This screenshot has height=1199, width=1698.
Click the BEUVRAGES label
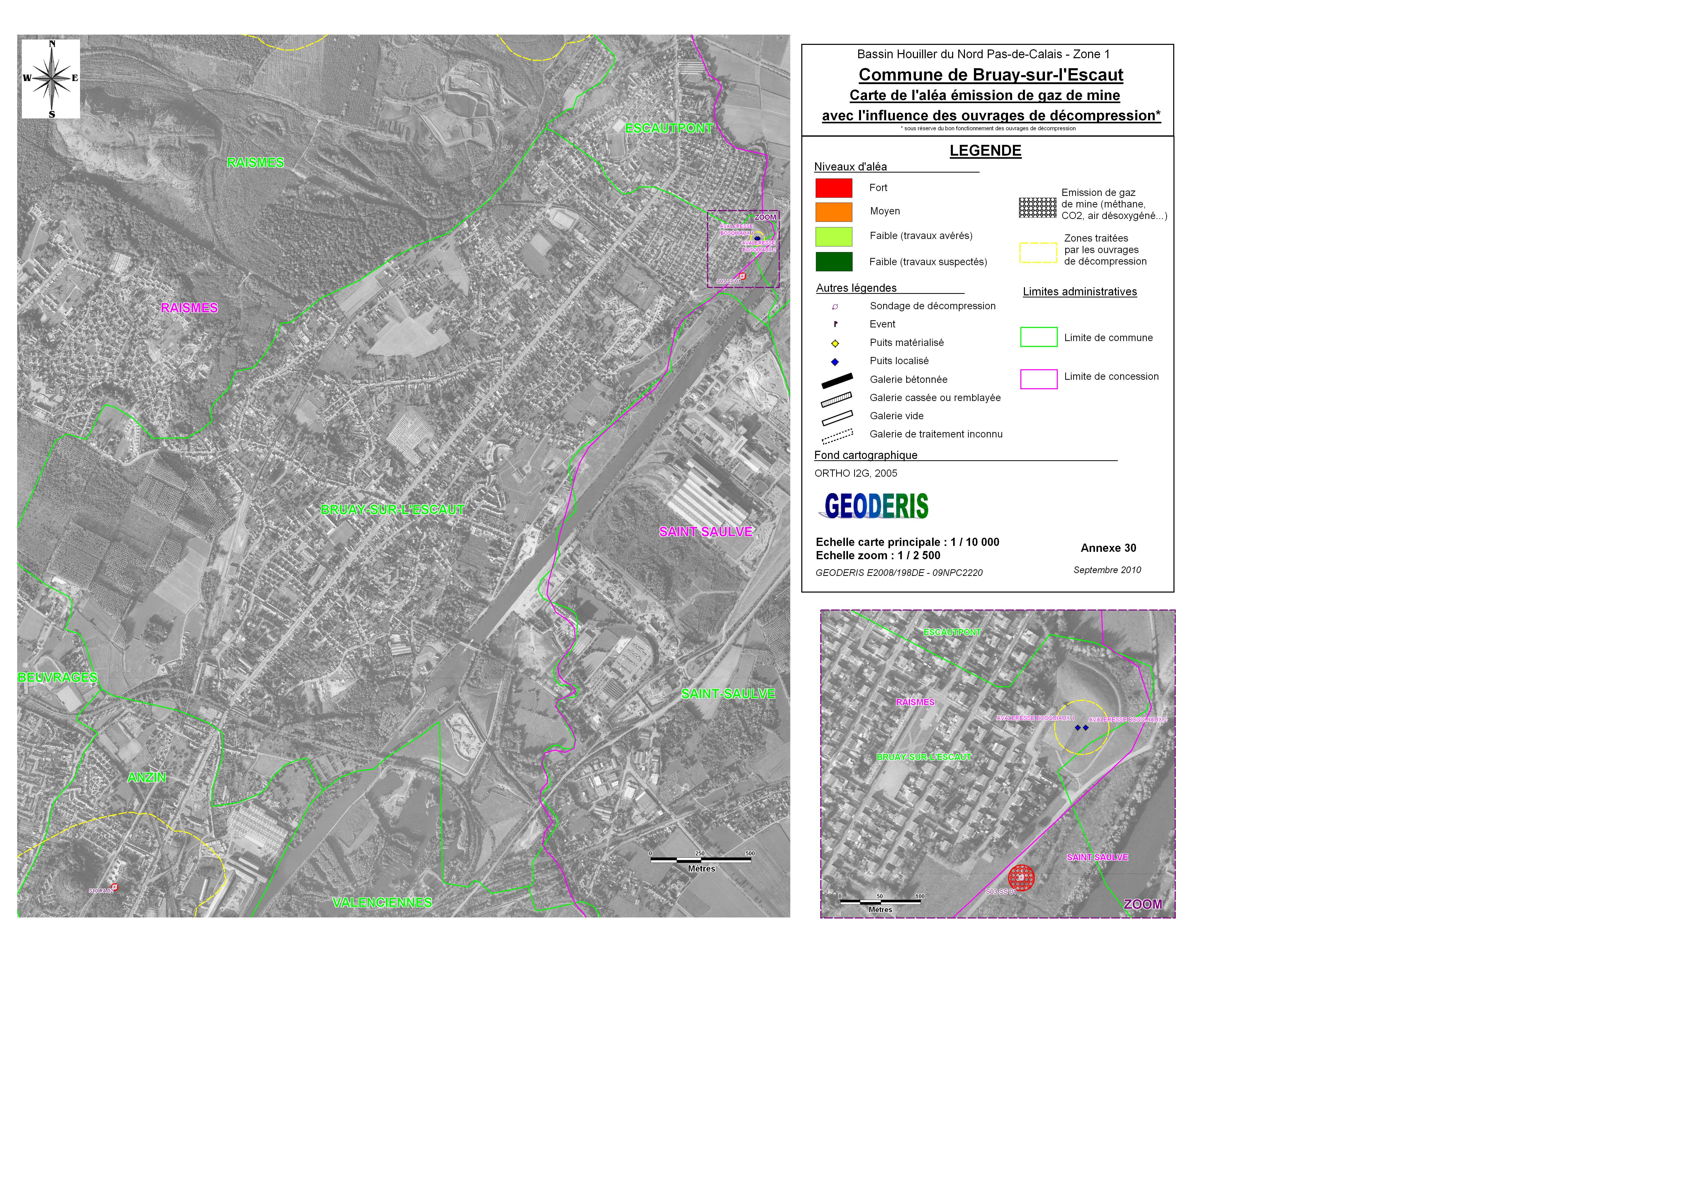pos(58,678)
